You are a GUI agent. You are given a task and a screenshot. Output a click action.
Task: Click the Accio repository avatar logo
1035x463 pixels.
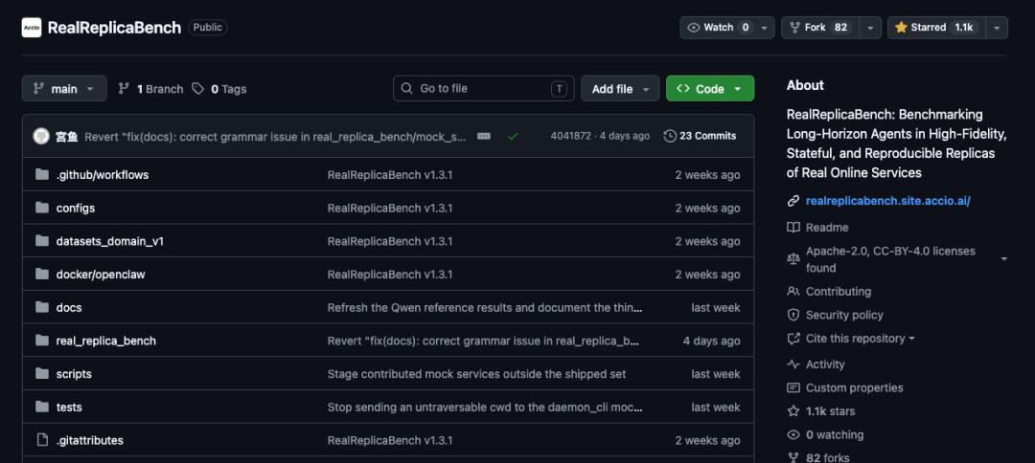[x=32, y=28]
